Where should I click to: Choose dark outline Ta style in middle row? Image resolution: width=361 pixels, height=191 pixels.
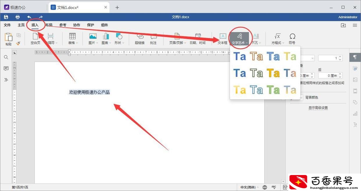pos(256,73)
